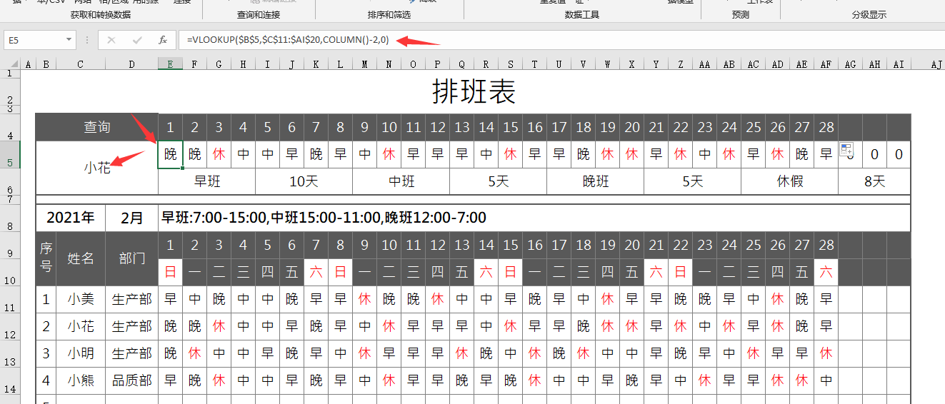
Task: Select the 小花 query name cell in row 5
Action: [97, 168]
